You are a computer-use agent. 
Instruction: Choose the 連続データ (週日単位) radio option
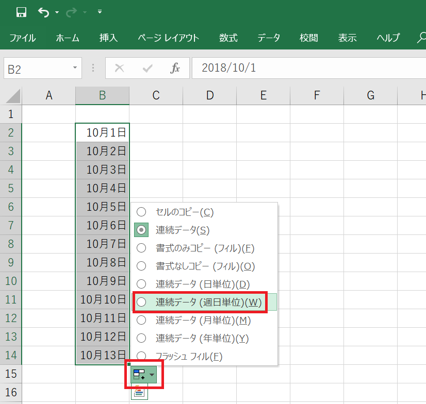pyautogui.click(x=141, y=302)
